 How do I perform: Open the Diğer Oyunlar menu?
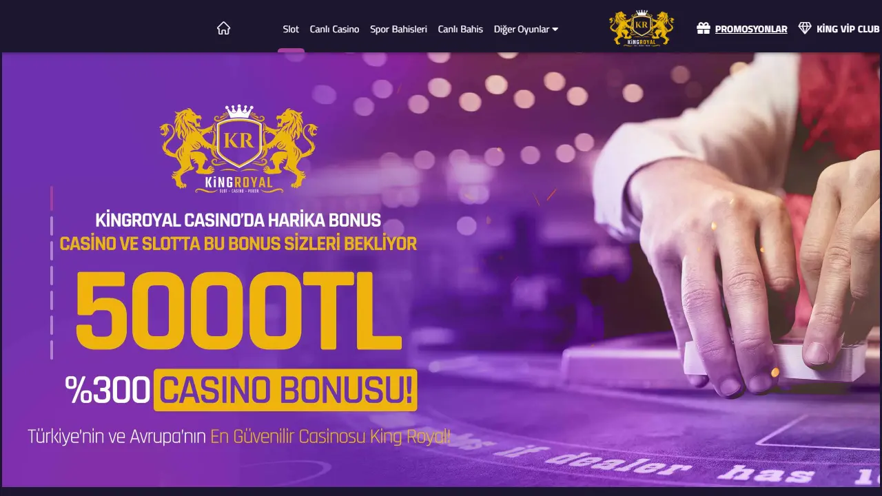tap(526, 29)
